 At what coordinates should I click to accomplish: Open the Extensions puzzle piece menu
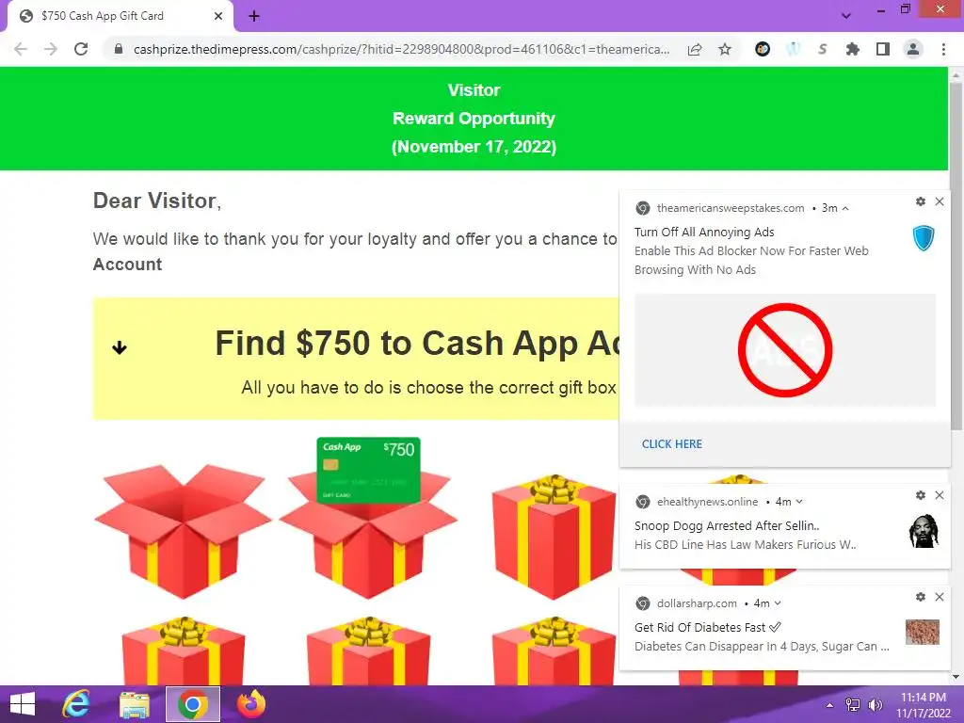coord(853,49)
